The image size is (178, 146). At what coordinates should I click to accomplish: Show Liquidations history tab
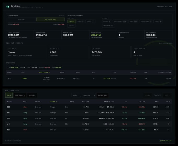(x=146, y=22)
